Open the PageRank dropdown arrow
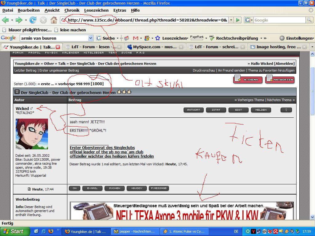 pos(206,38)
